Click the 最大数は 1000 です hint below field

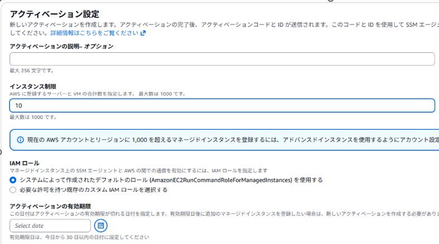(x=33, y=117)
